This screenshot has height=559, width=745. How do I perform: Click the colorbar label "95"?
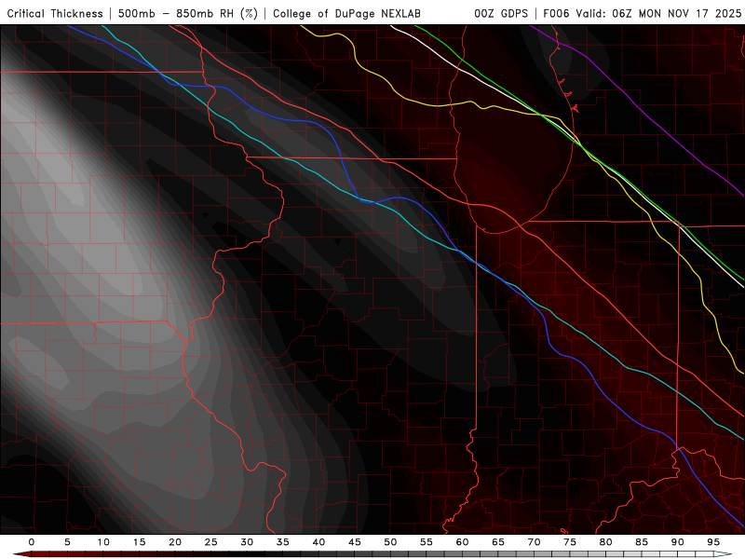click(x=713, y=542)
